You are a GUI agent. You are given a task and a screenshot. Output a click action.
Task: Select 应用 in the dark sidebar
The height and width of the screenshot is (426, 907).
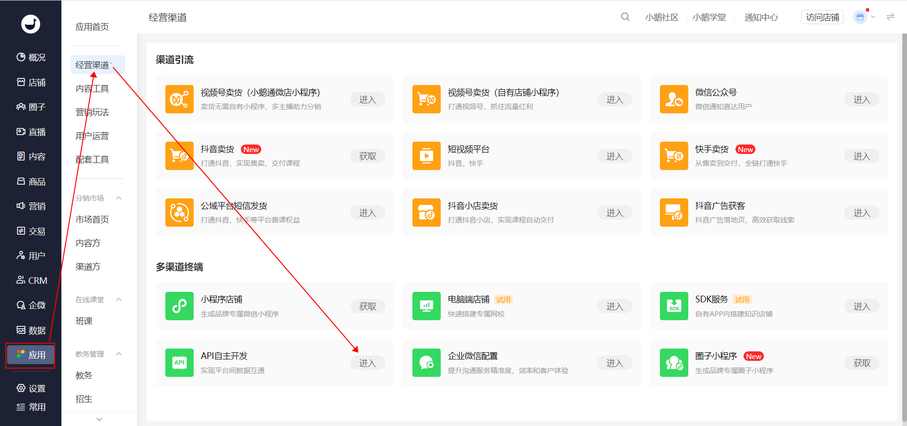[x=31, y=355]
